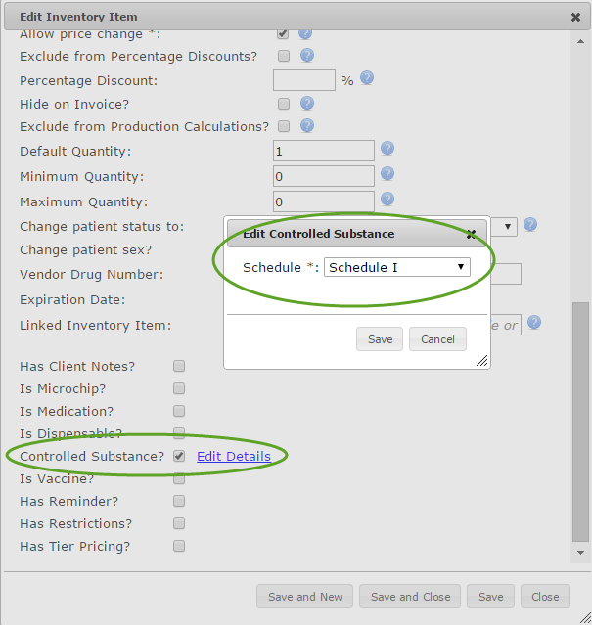The image size is (592, 625).
Task: Open help icon beside Hide on Invoice
Action: pos(307,104)
